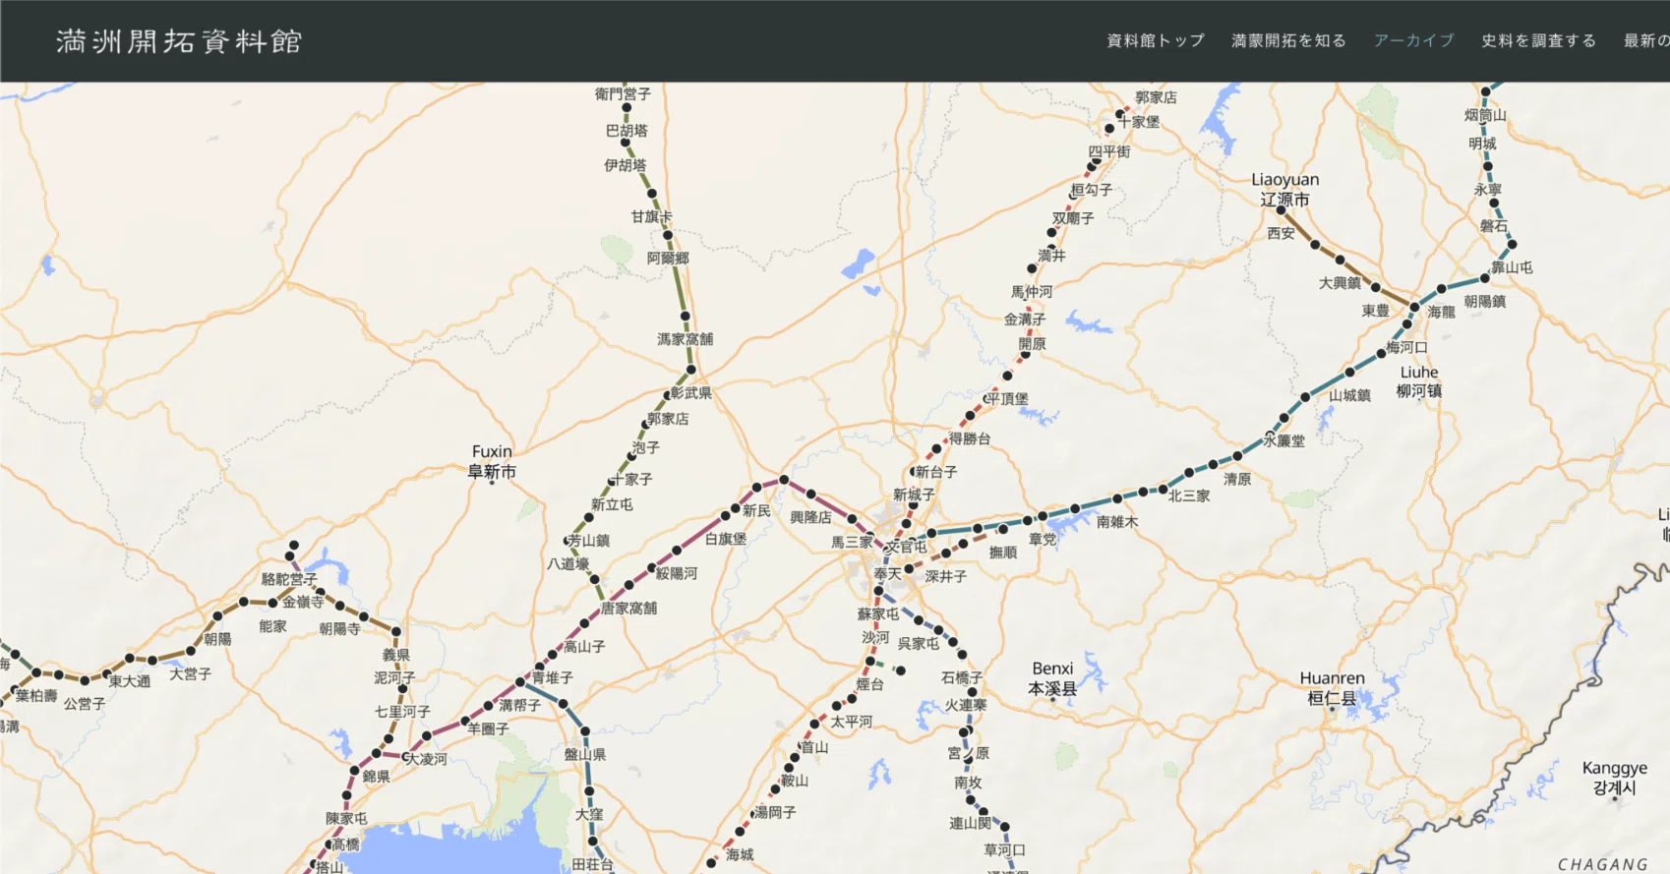Click the 大凌河 station label
Image resolution: width=1670 pixels, height=874 pixels.
pyautogui.click(x=427, y=759)
